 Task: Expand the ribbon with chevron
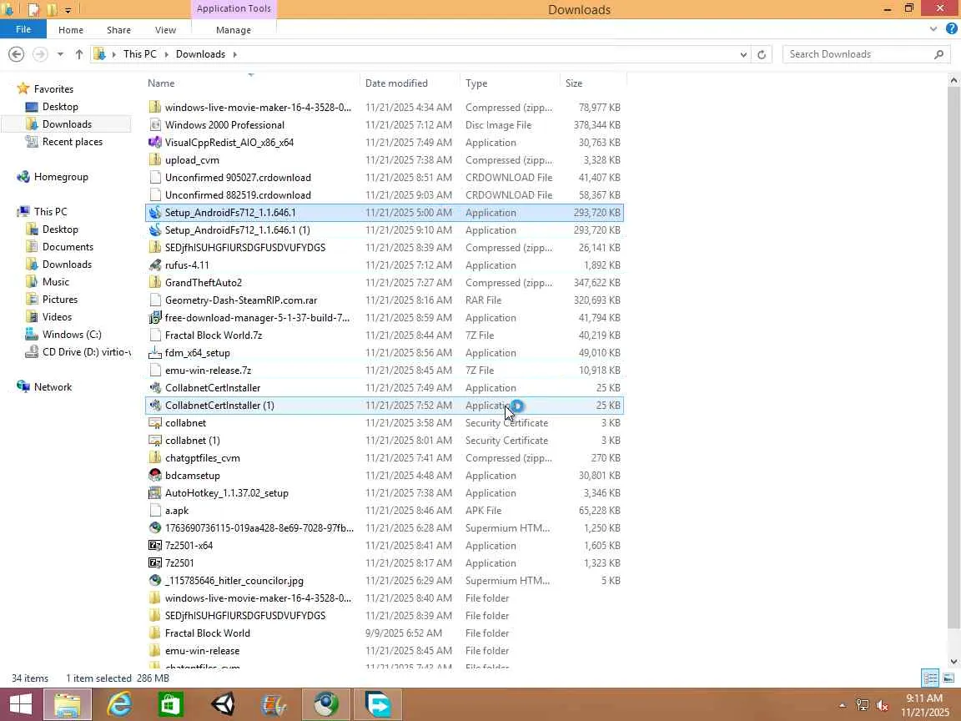point(933,29)
